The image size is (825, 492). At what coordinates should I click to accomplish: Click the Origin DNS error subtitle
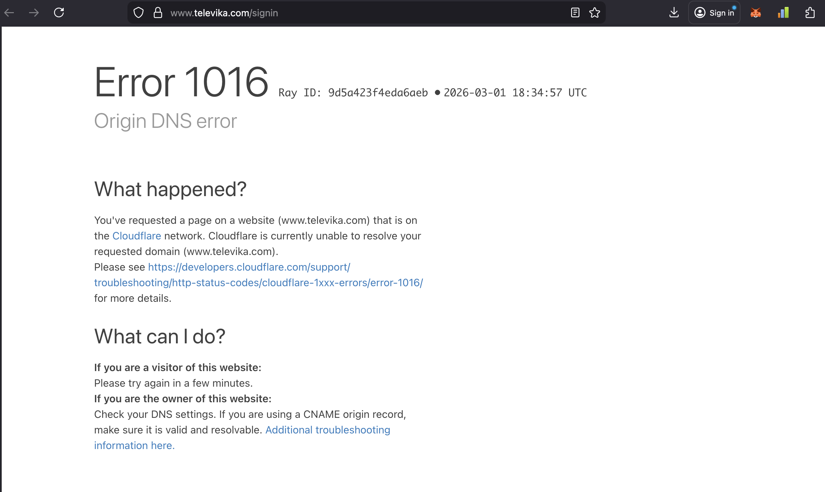(166, 121)
